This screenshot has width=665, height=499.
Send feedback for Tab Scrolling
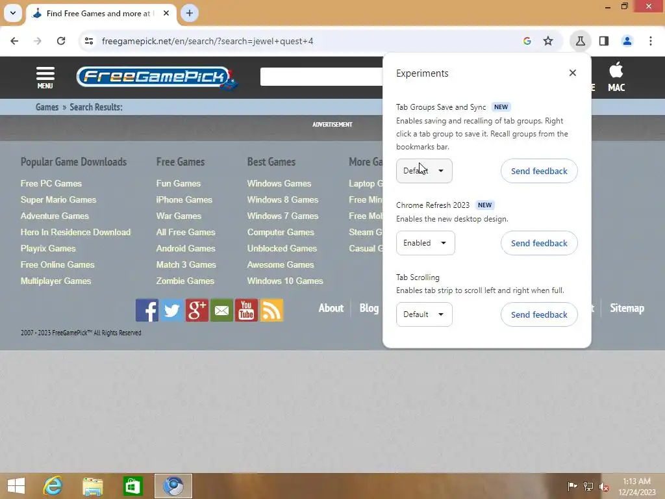pyautogui.click(x=539, y=314)
